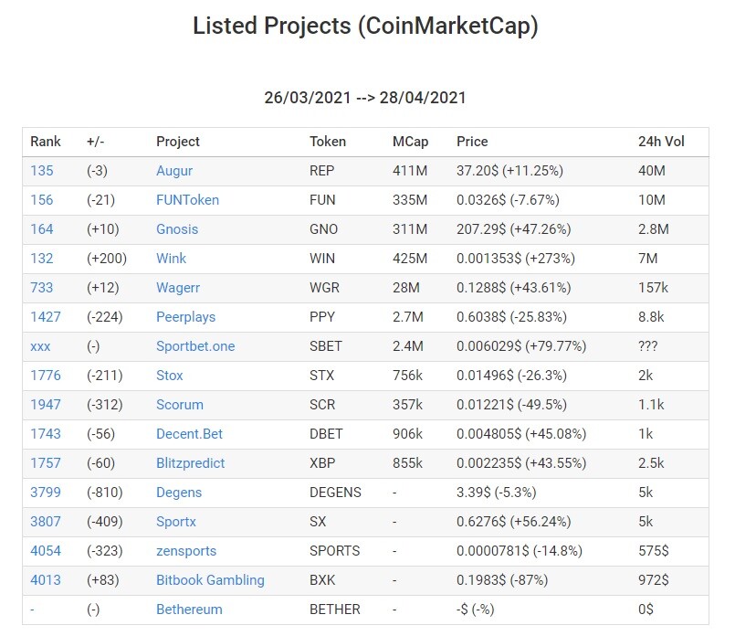
Task: Click the Sportbet.one project link
Action: [x=195, y=346]
